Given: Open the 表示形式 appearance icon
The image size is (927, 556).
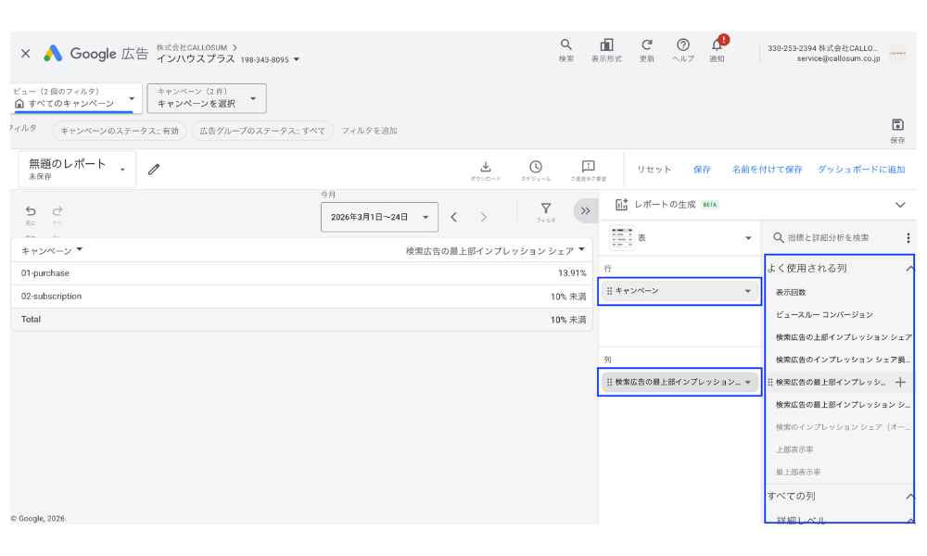Looking at the screenshot, I should 606,50.
